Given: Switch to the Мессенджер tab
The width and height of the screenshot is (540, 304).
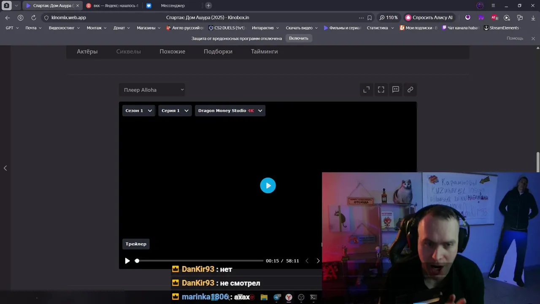Looking at the screenshot, I should coord(173,5).
